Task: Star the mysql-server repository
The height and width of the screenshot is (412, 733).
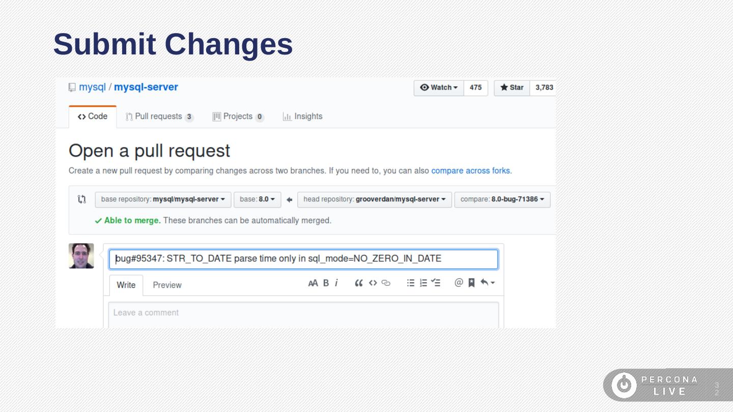Action: click(512, 87)
